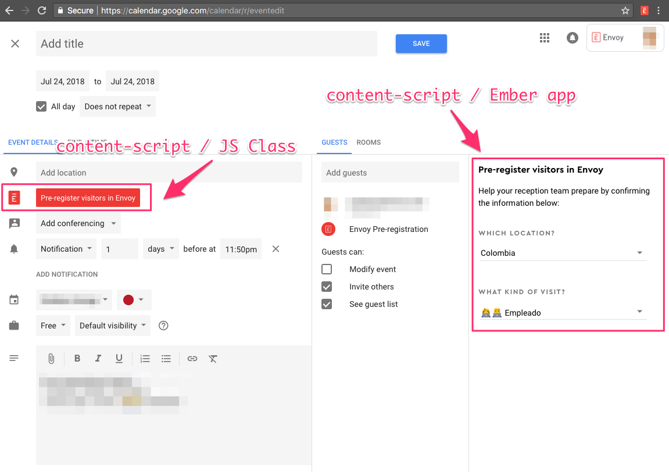Insert a link in the description
Image resolution: width=669 pixels, height=472 pixels.
point(192,359)
